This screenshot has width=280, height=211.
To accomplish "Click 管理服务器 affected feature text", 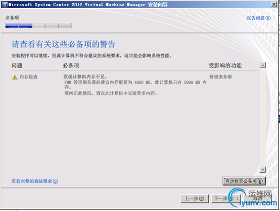I will tap(220, 77).
